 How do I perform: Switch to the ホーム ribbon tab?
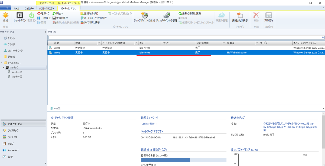pos(17,8)
